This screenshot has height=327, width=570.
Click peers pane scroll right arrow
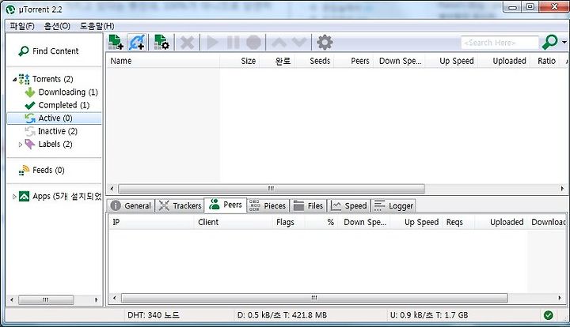click(x=560, y=298)
